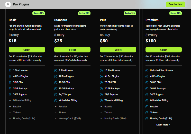
Task: Click Premium plan Hosting Credit check icon
Action: (147, 119)
